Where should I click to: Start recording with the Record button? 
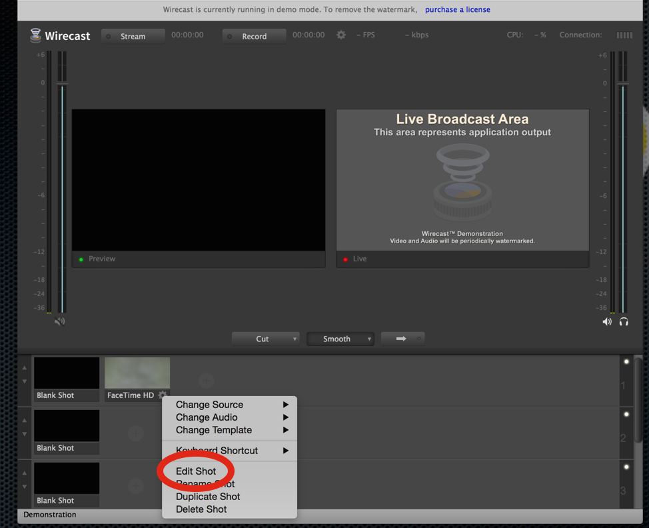point(254,36)
